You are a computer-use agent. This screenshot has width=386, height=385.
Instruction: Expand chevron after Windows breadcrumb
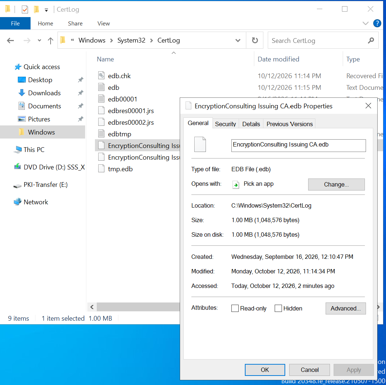(112, 41)
